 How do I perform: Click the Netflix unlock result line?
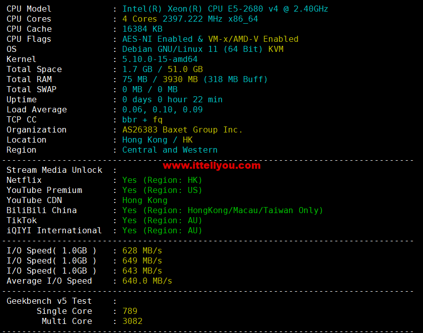[x=162, y=180]
